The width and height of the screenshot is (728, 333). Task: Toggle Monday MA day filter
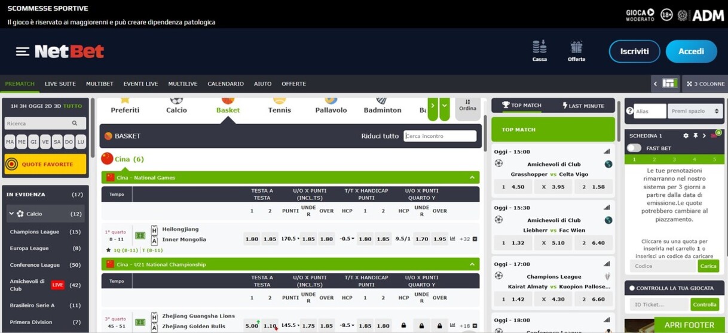click(10, 141)
